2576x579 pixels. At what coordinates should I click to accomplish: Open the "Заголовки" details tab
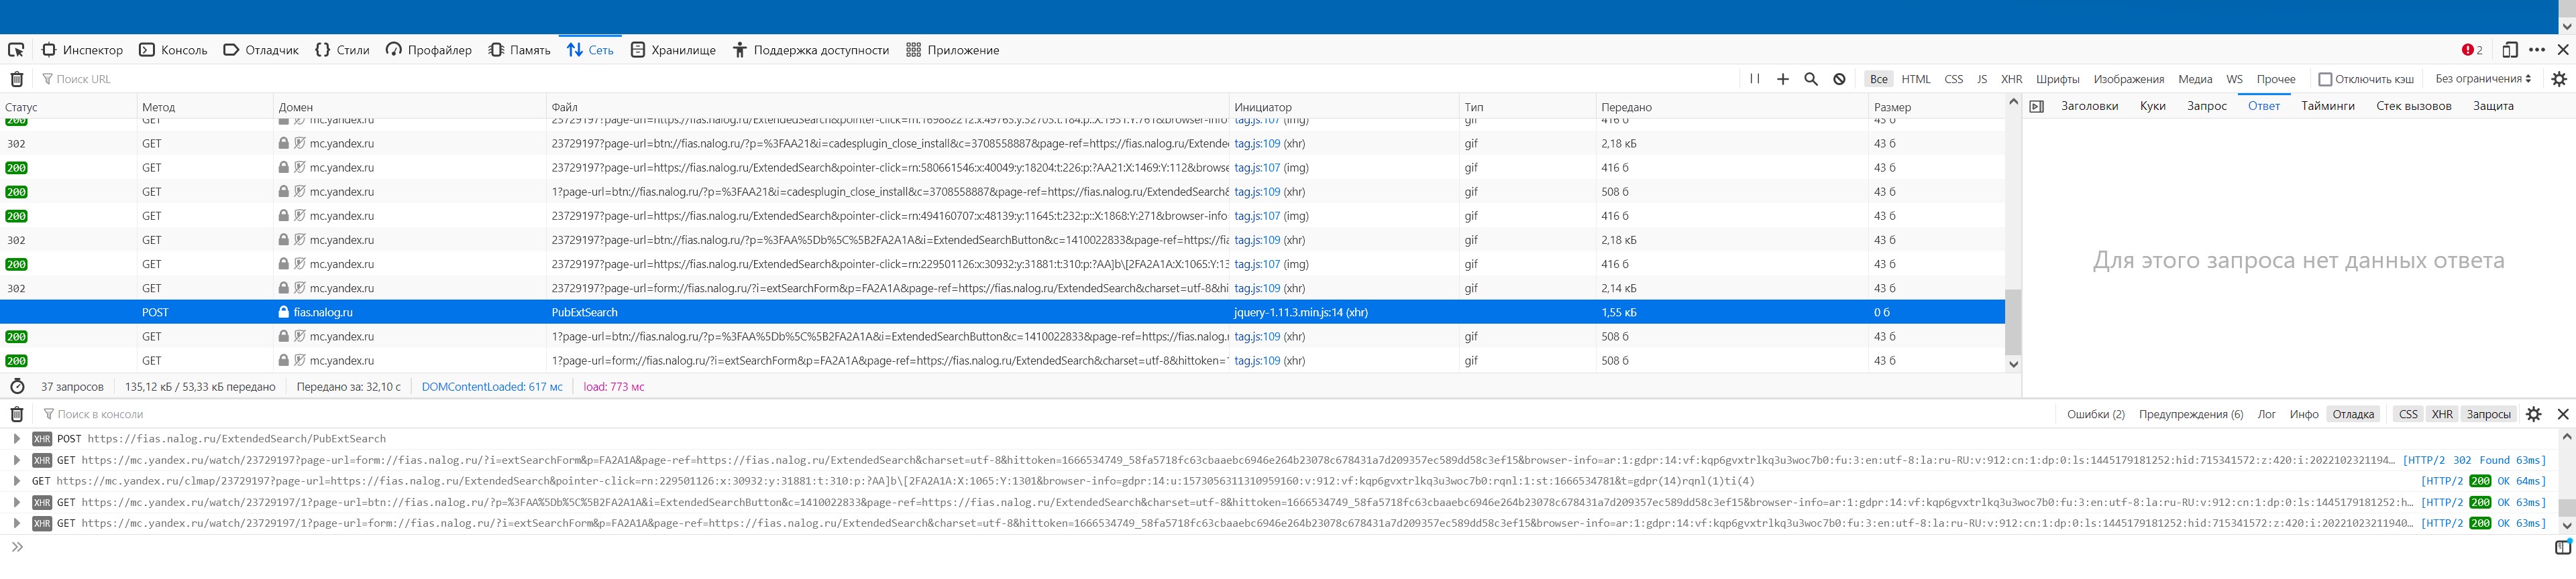2089,106
